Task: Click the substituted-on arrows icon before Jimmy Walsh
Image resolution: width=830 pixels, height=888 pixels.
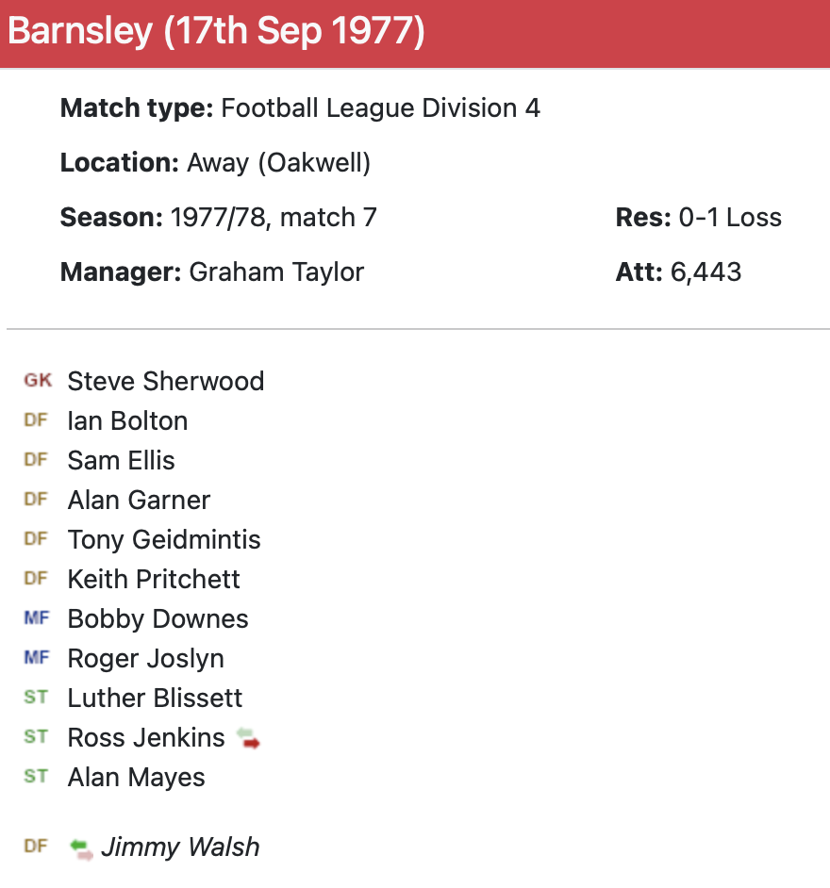Action: click(82, 847)
